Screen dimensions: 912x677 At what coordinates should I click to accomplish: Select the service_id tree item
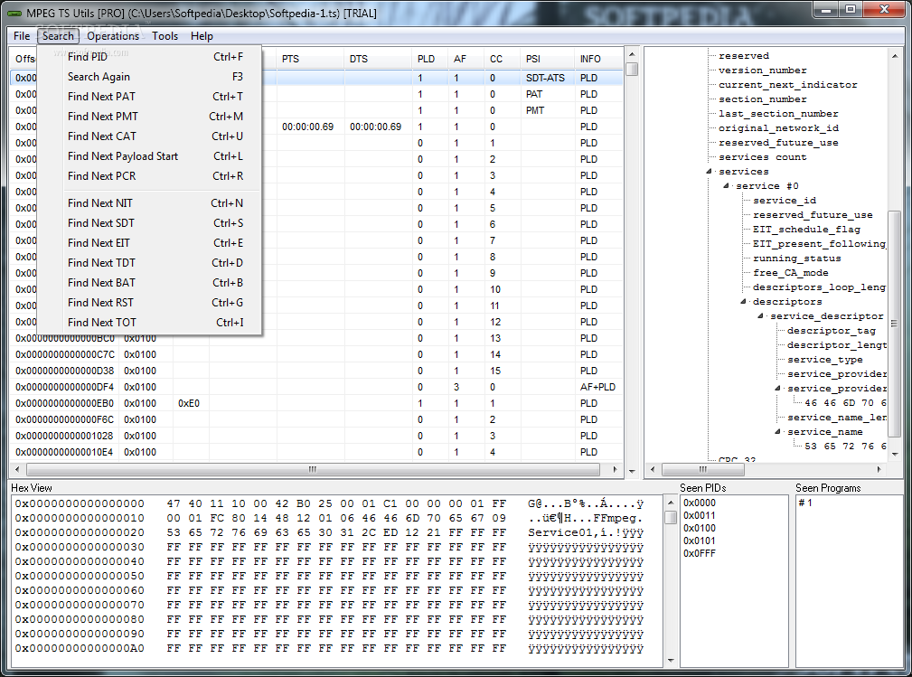(784, 201)
